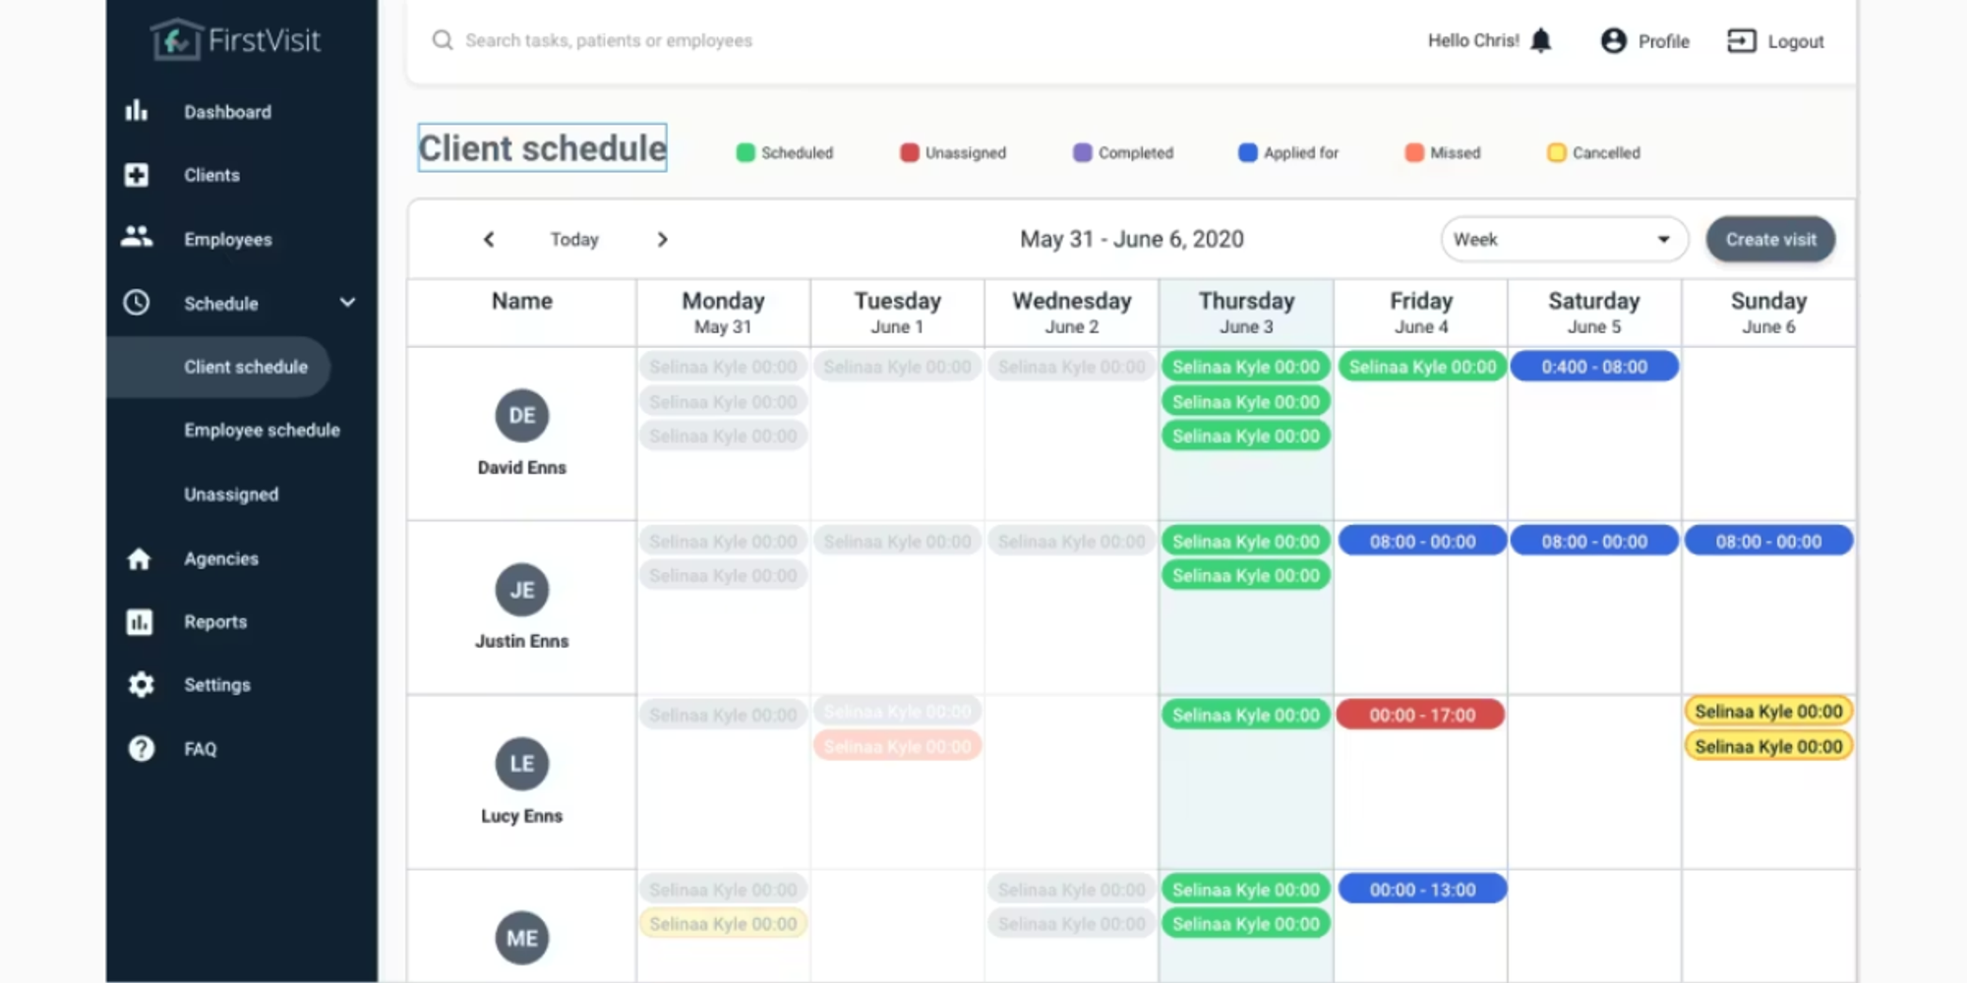The width and height of the screenshot is (1967, 983).
Task: Click the Monday May 31 column header
Action: point(723,313)
